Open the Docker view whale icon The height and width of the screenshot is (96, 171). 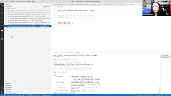click(2, 30)
